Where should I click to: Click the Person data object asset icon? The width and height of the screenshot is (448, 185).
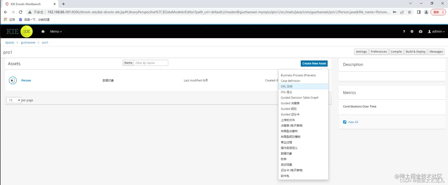[x=13, y=80]
